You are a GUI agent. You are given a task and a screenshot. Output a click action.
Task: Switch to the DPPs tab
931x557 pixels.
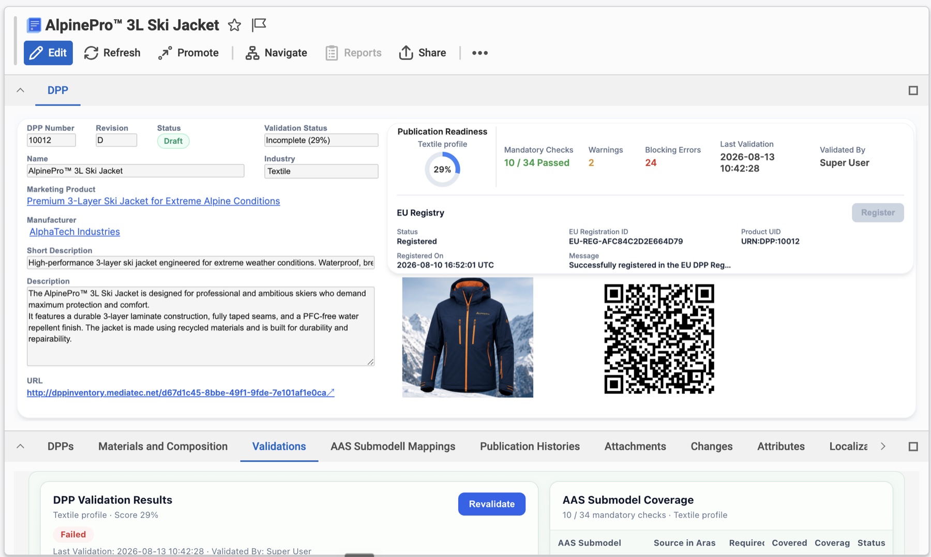61,446
